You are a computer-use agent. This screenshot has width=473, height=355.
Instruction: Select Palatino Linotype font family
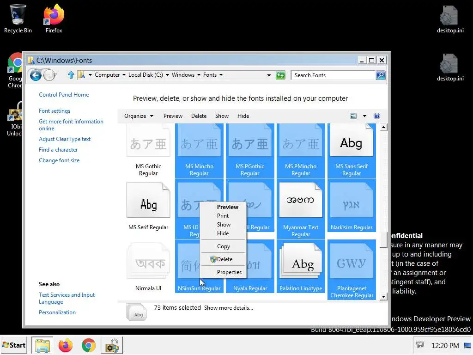[301, 266]
